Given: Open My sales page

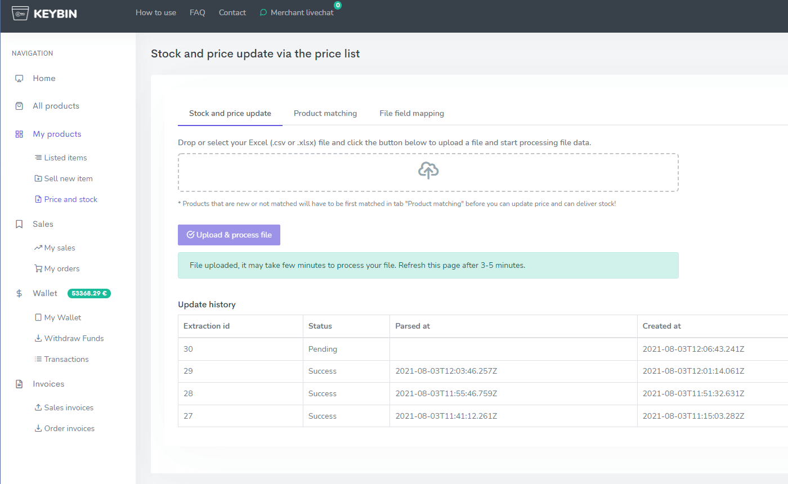Looking at the screenshot, I should click(60, 248).
